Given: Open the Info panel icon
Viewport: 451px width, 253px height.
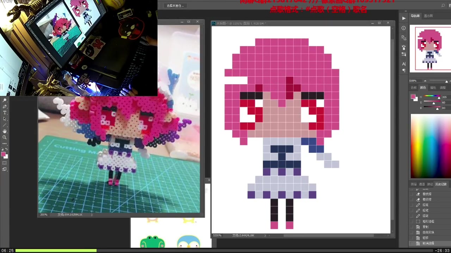Looking at the screenshot, I should (404, 28).
